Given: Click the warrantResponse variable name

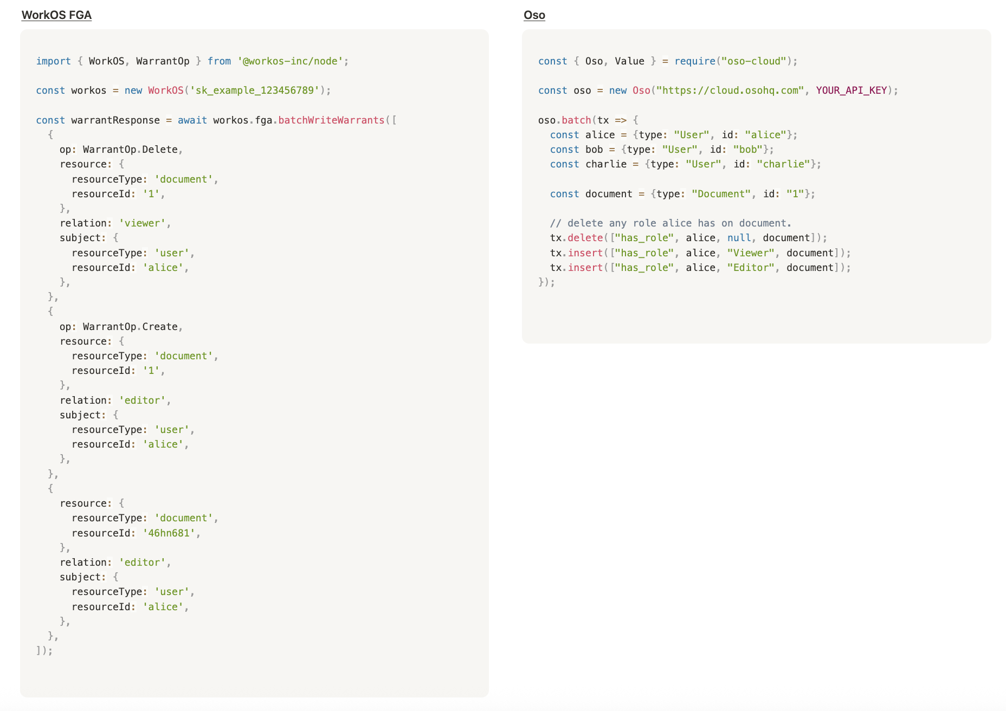Looking at the screenshot, I should coord(115,120).
